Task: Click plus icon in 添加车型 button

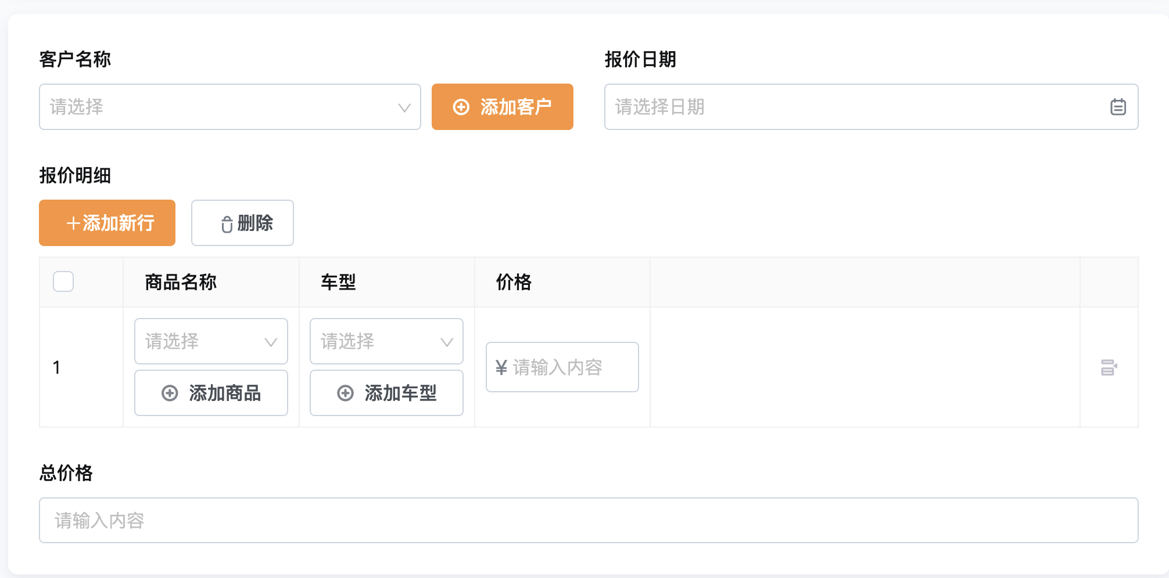Action: point(345,393)
